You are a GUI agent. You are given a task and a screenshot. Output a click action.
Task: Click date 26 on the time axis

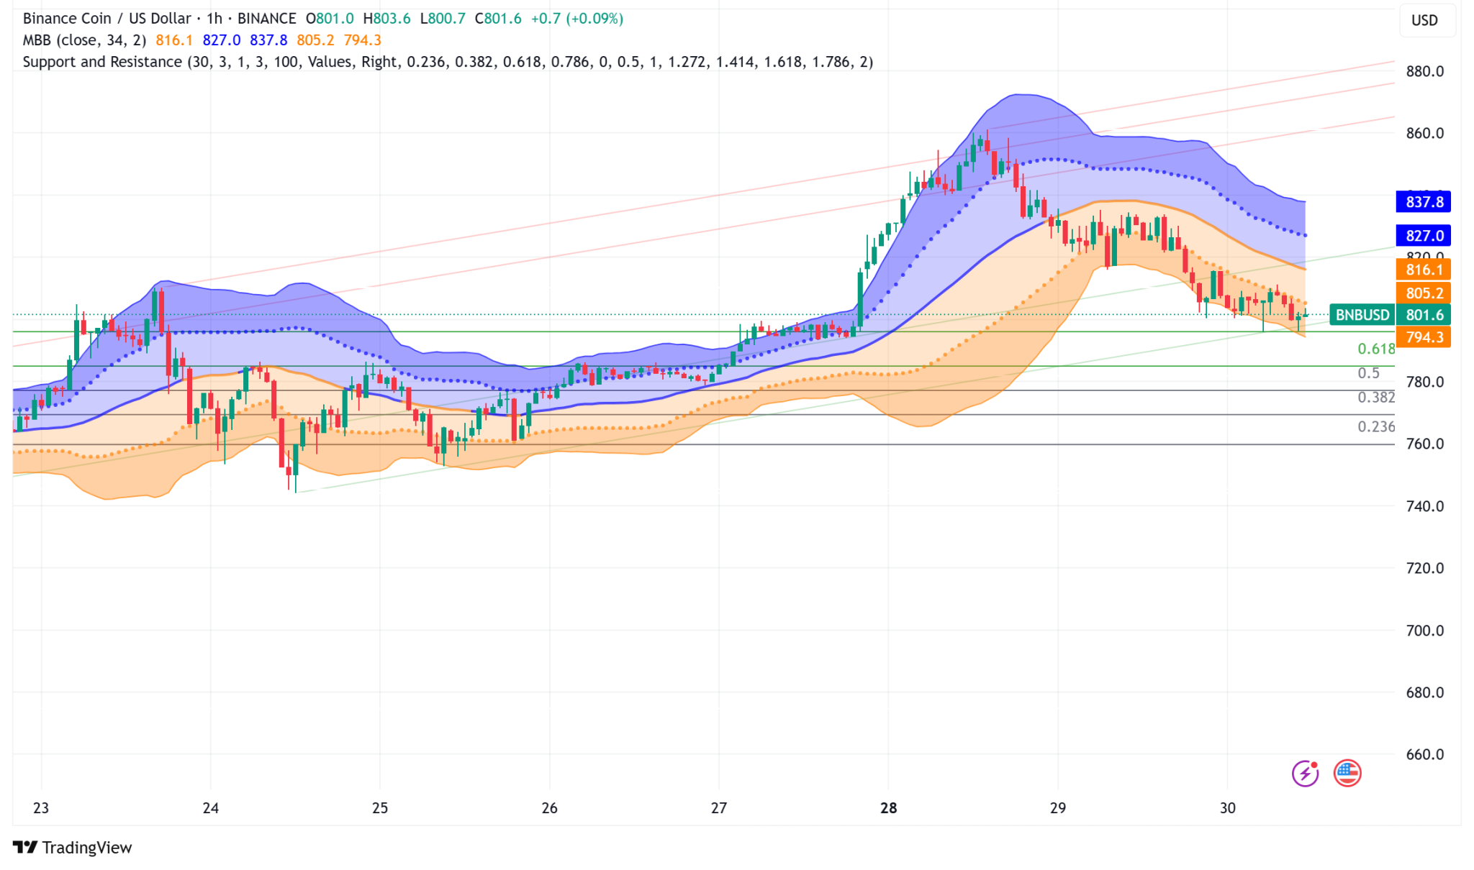(549, 808)
